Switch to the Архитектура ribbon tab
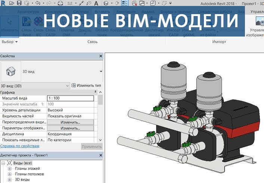264x183 pixels. tap(28, 12)
